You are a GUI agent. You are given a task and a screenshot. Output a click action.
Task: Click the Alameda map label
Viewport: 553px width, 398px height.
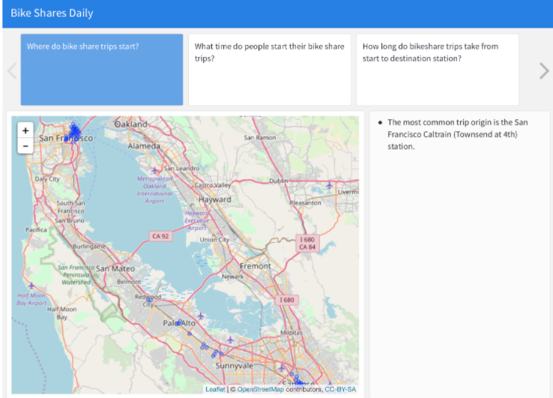point(144,146)
